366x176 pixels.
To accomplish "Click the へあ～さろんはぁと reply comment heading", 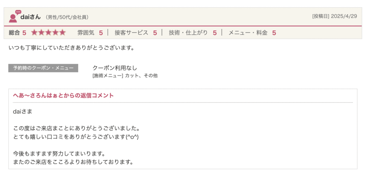I will (x=63, y=96).
